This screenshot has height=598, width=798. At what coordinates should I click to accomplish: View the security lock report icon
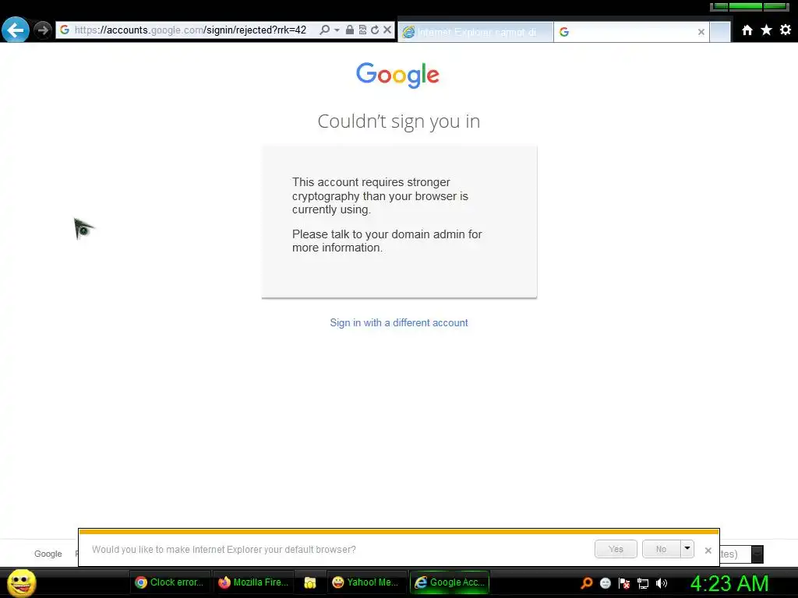tap(350, 30)
